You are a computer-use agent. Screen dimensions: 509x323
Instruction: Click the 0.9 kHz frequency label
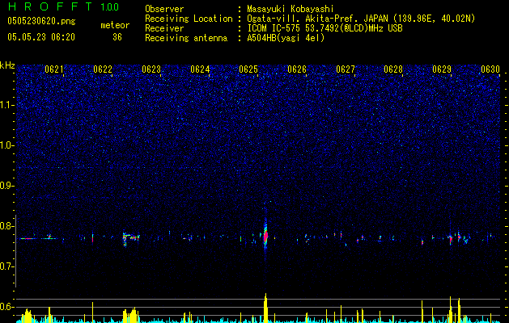6,186
